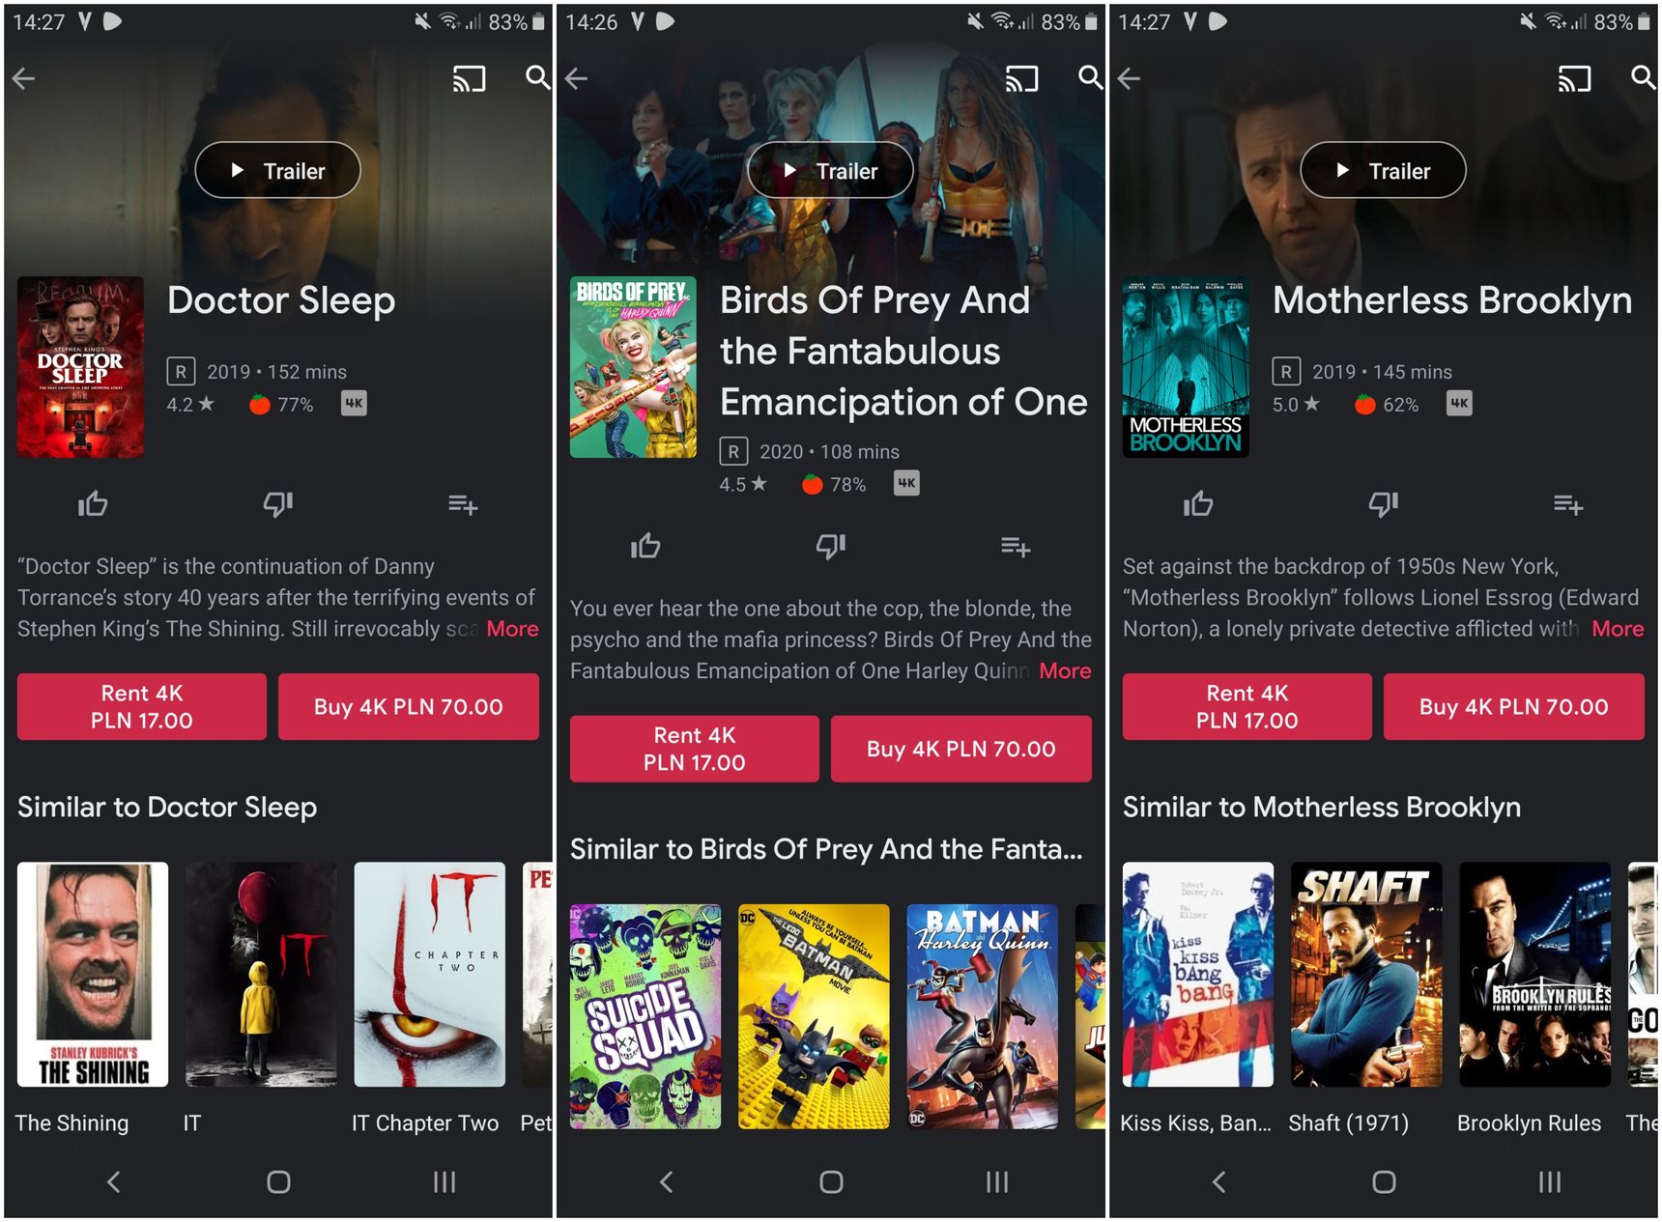Like Doctor Sleep with thumbs up
The image size is (1662, 1222).
93,503
